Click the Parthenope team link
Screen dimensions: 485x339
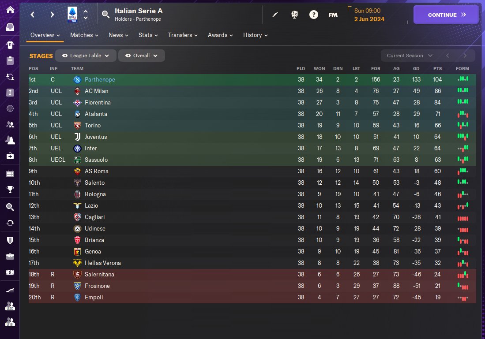click(100, 79)
